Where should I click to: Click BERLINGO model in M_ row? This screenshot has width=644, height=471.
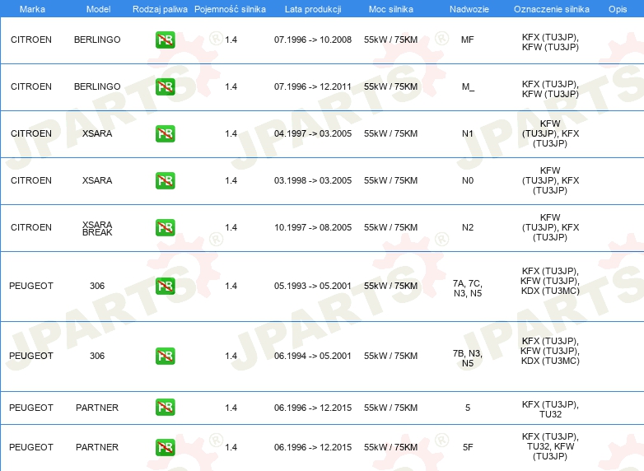click(x=97, y=86)
